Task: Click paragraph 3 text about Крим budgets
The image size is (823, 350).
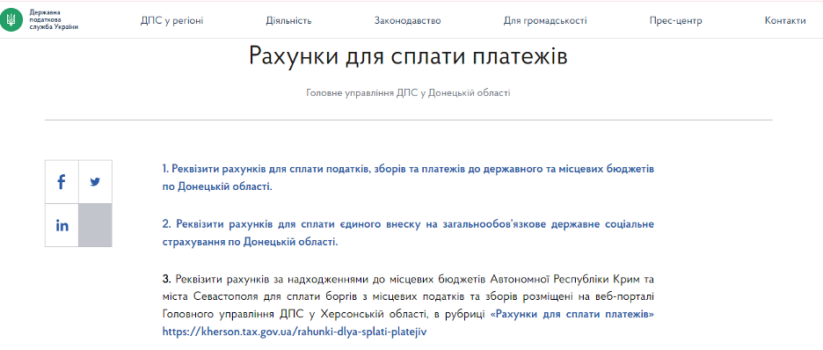Action: pos(408,305)
